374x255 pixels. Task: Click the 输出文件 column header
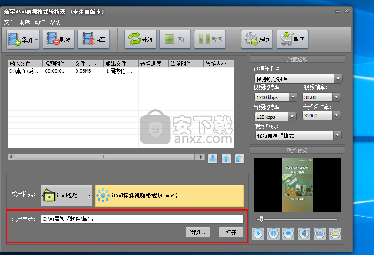point(121,64)
